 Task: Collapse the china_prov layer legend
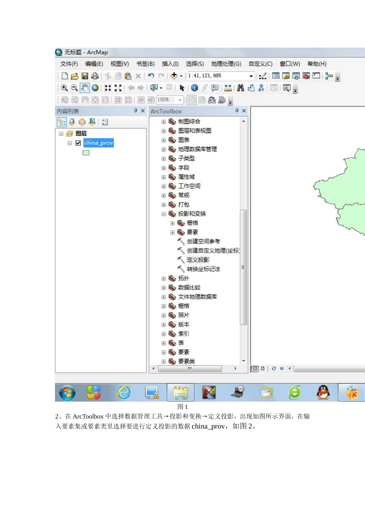click(70, 143)
